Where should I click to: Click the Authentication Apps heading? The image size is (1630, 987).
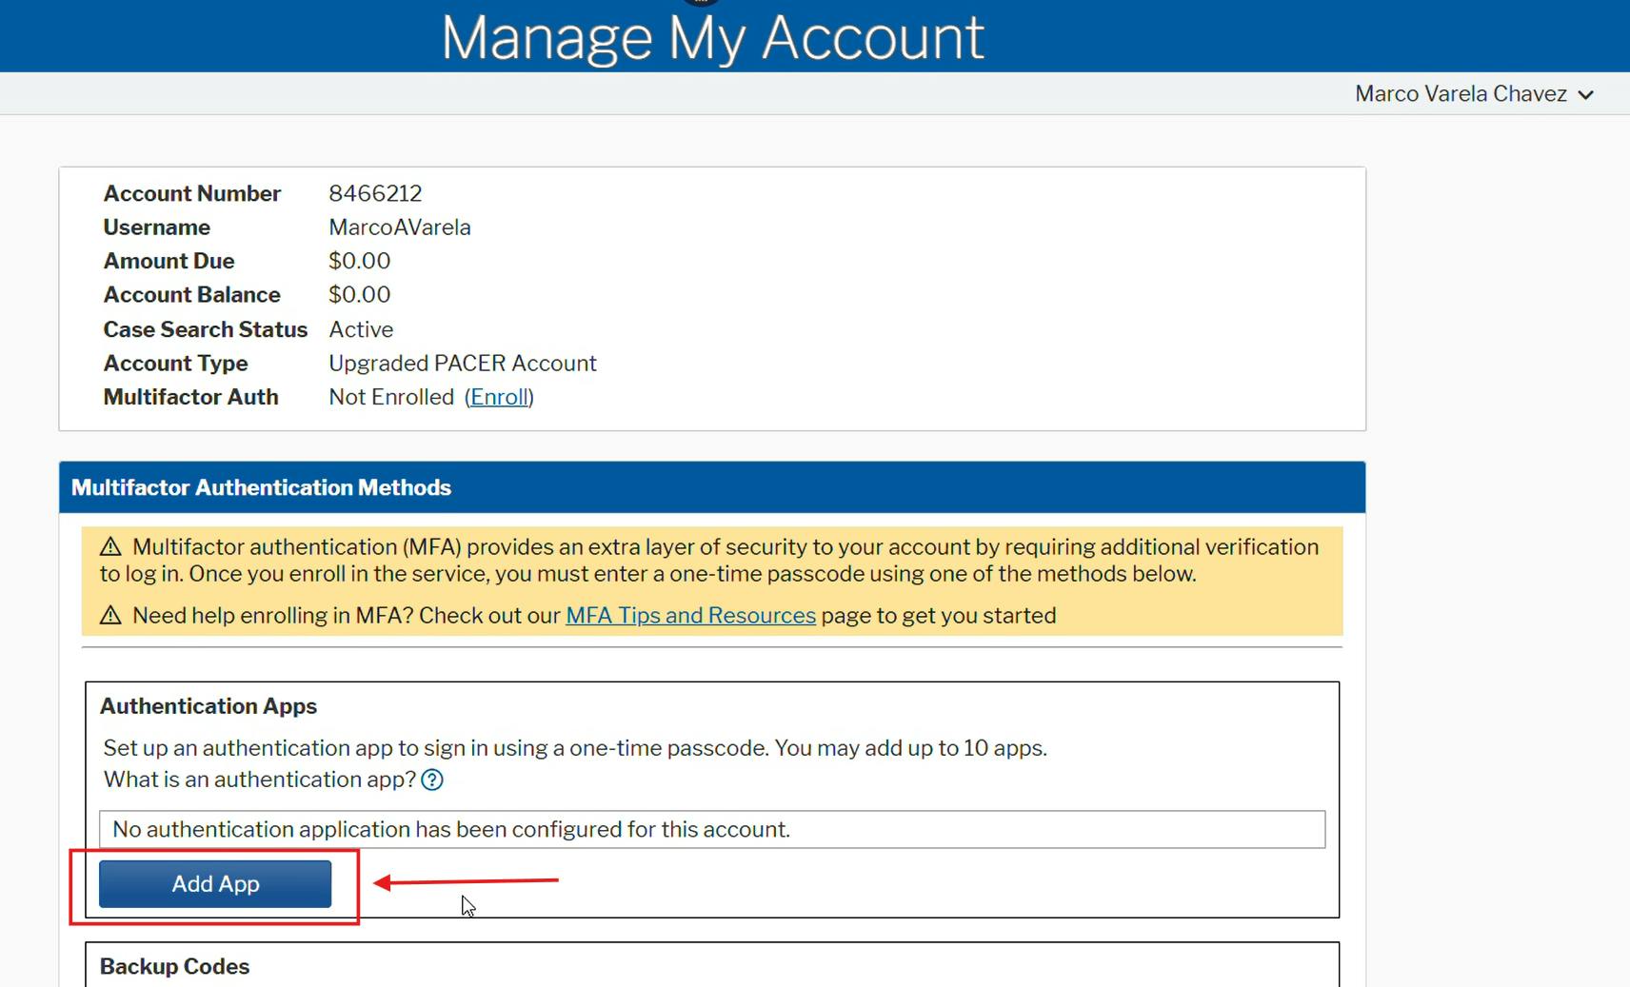(x=209, y=706)
